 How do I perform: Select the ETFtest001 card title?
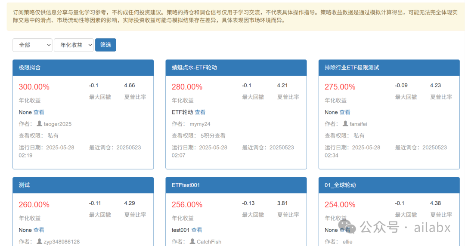coord(186,185)
